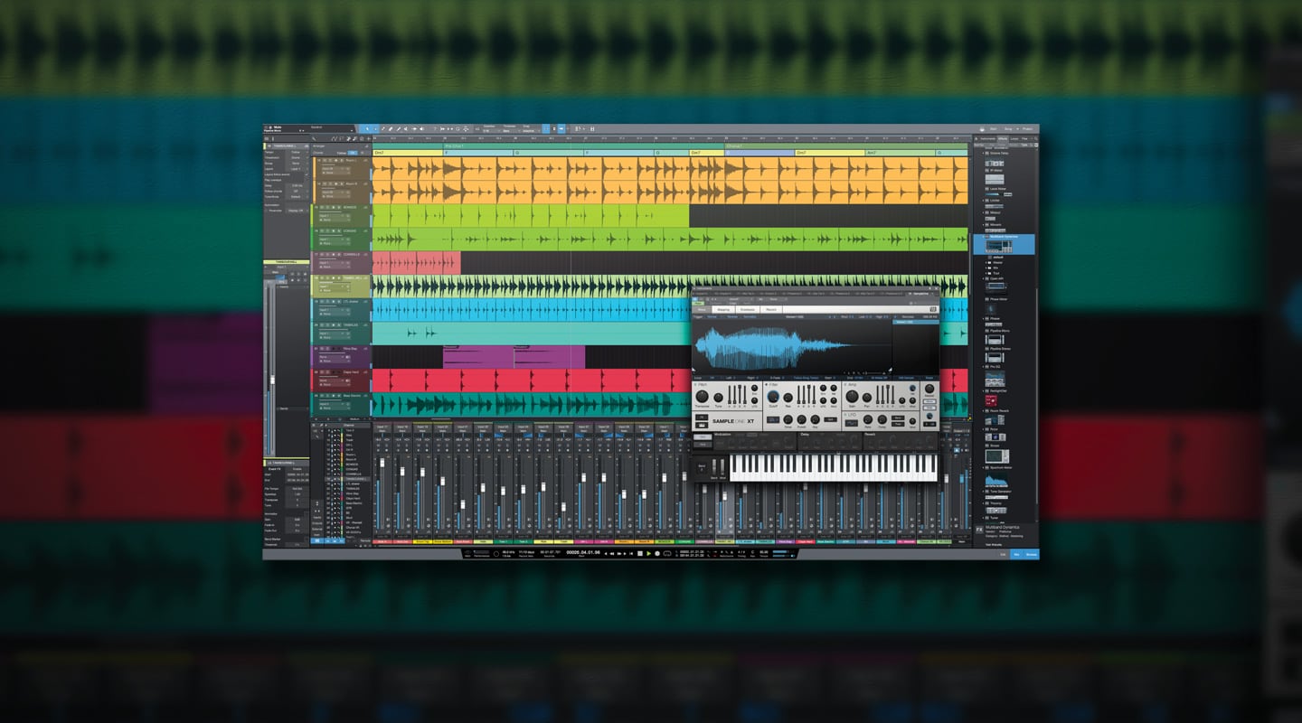This screenshot has width=1302, height=723.
Task: Click the Start page button
Action: pos(994,129)
